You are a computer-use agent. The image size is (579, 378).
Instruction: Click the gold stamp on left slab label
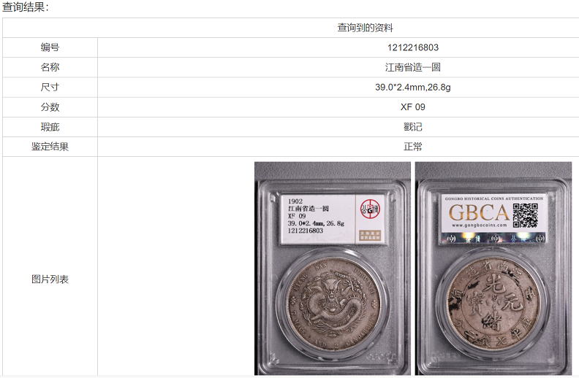click(x=370, y=236)
